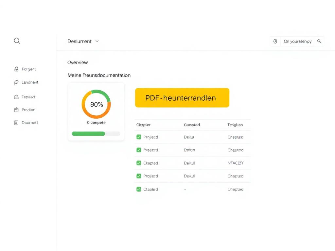This screenshot has width=335, height=251.
Task: Select the Doumatt document icon
Action: coord(17,123)
